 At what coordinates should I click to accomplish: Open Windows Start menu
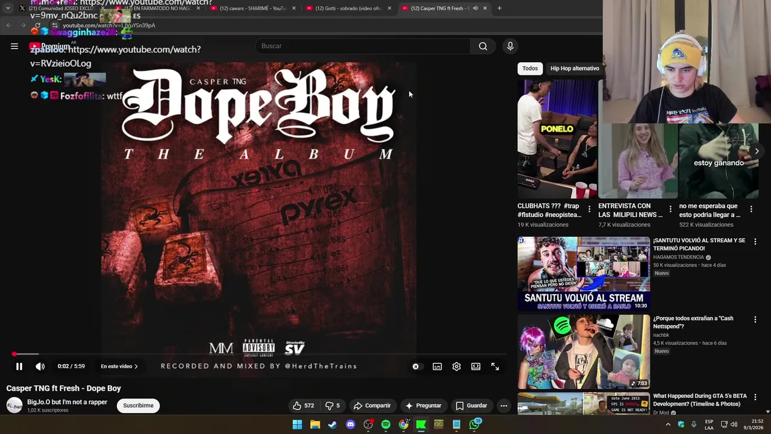coord(297,424)
